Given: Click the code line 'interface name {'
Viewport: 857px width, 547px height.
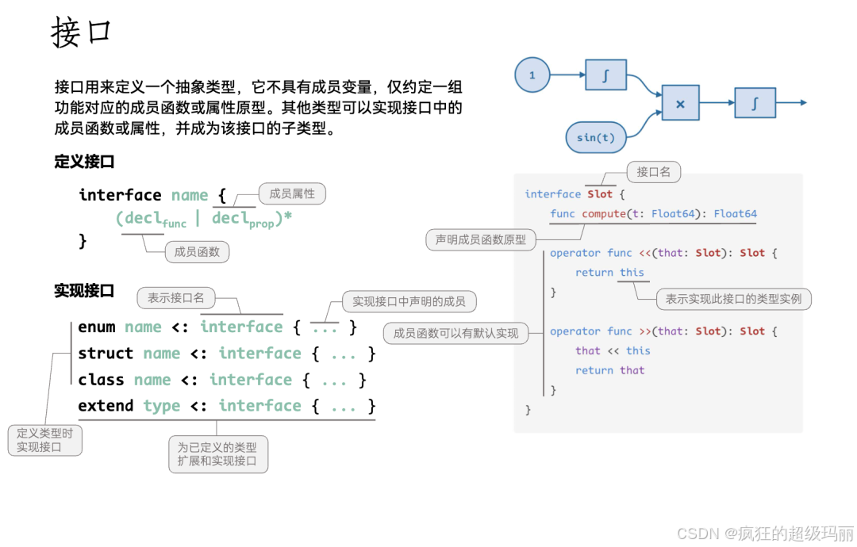Looking at the screenshot, I should tap(152, 195).
